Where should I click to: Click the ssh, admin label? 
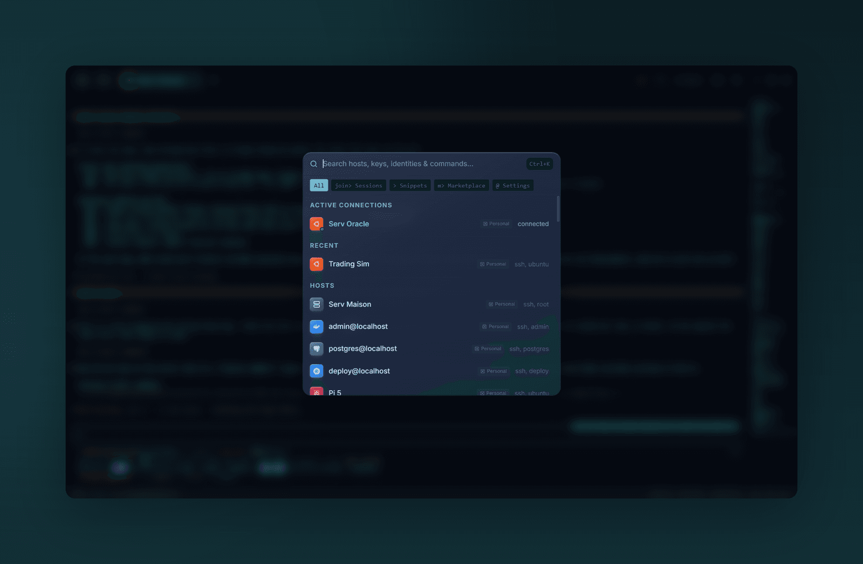coord(533,327)
